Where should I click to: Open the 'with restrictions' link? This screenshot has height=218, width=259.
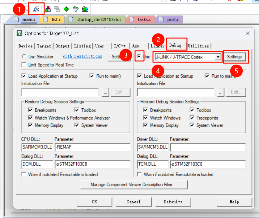(82, 56)
